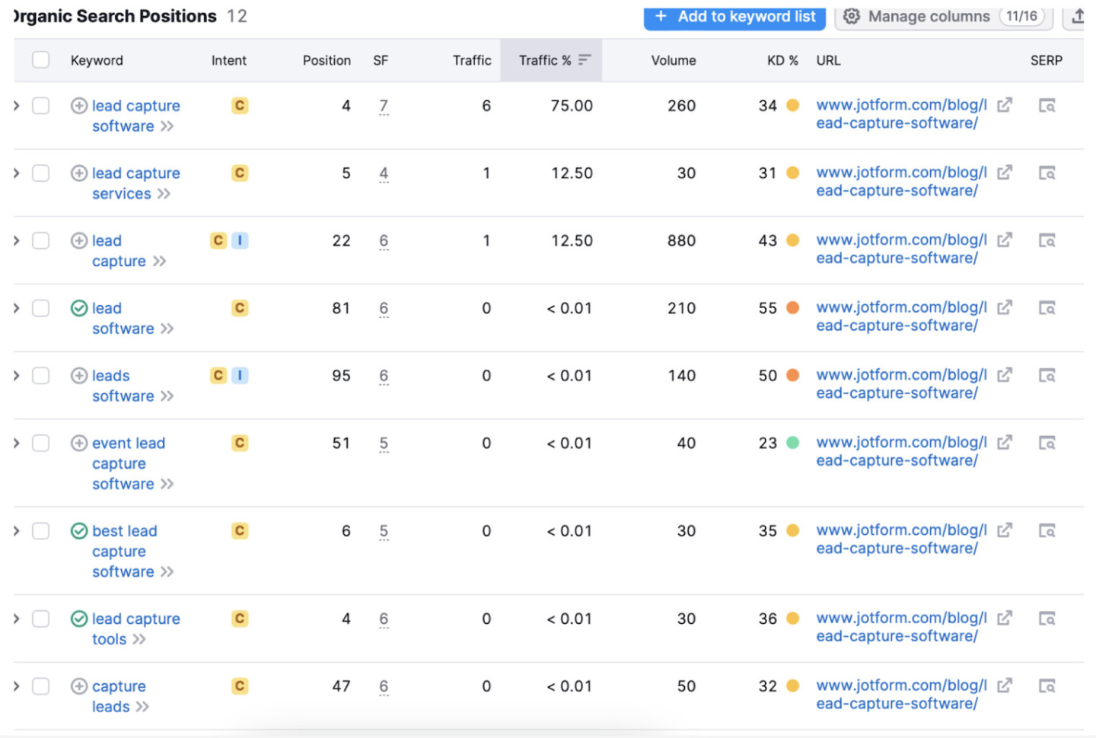Check the box for lead capture software

(x=41, y=106)
